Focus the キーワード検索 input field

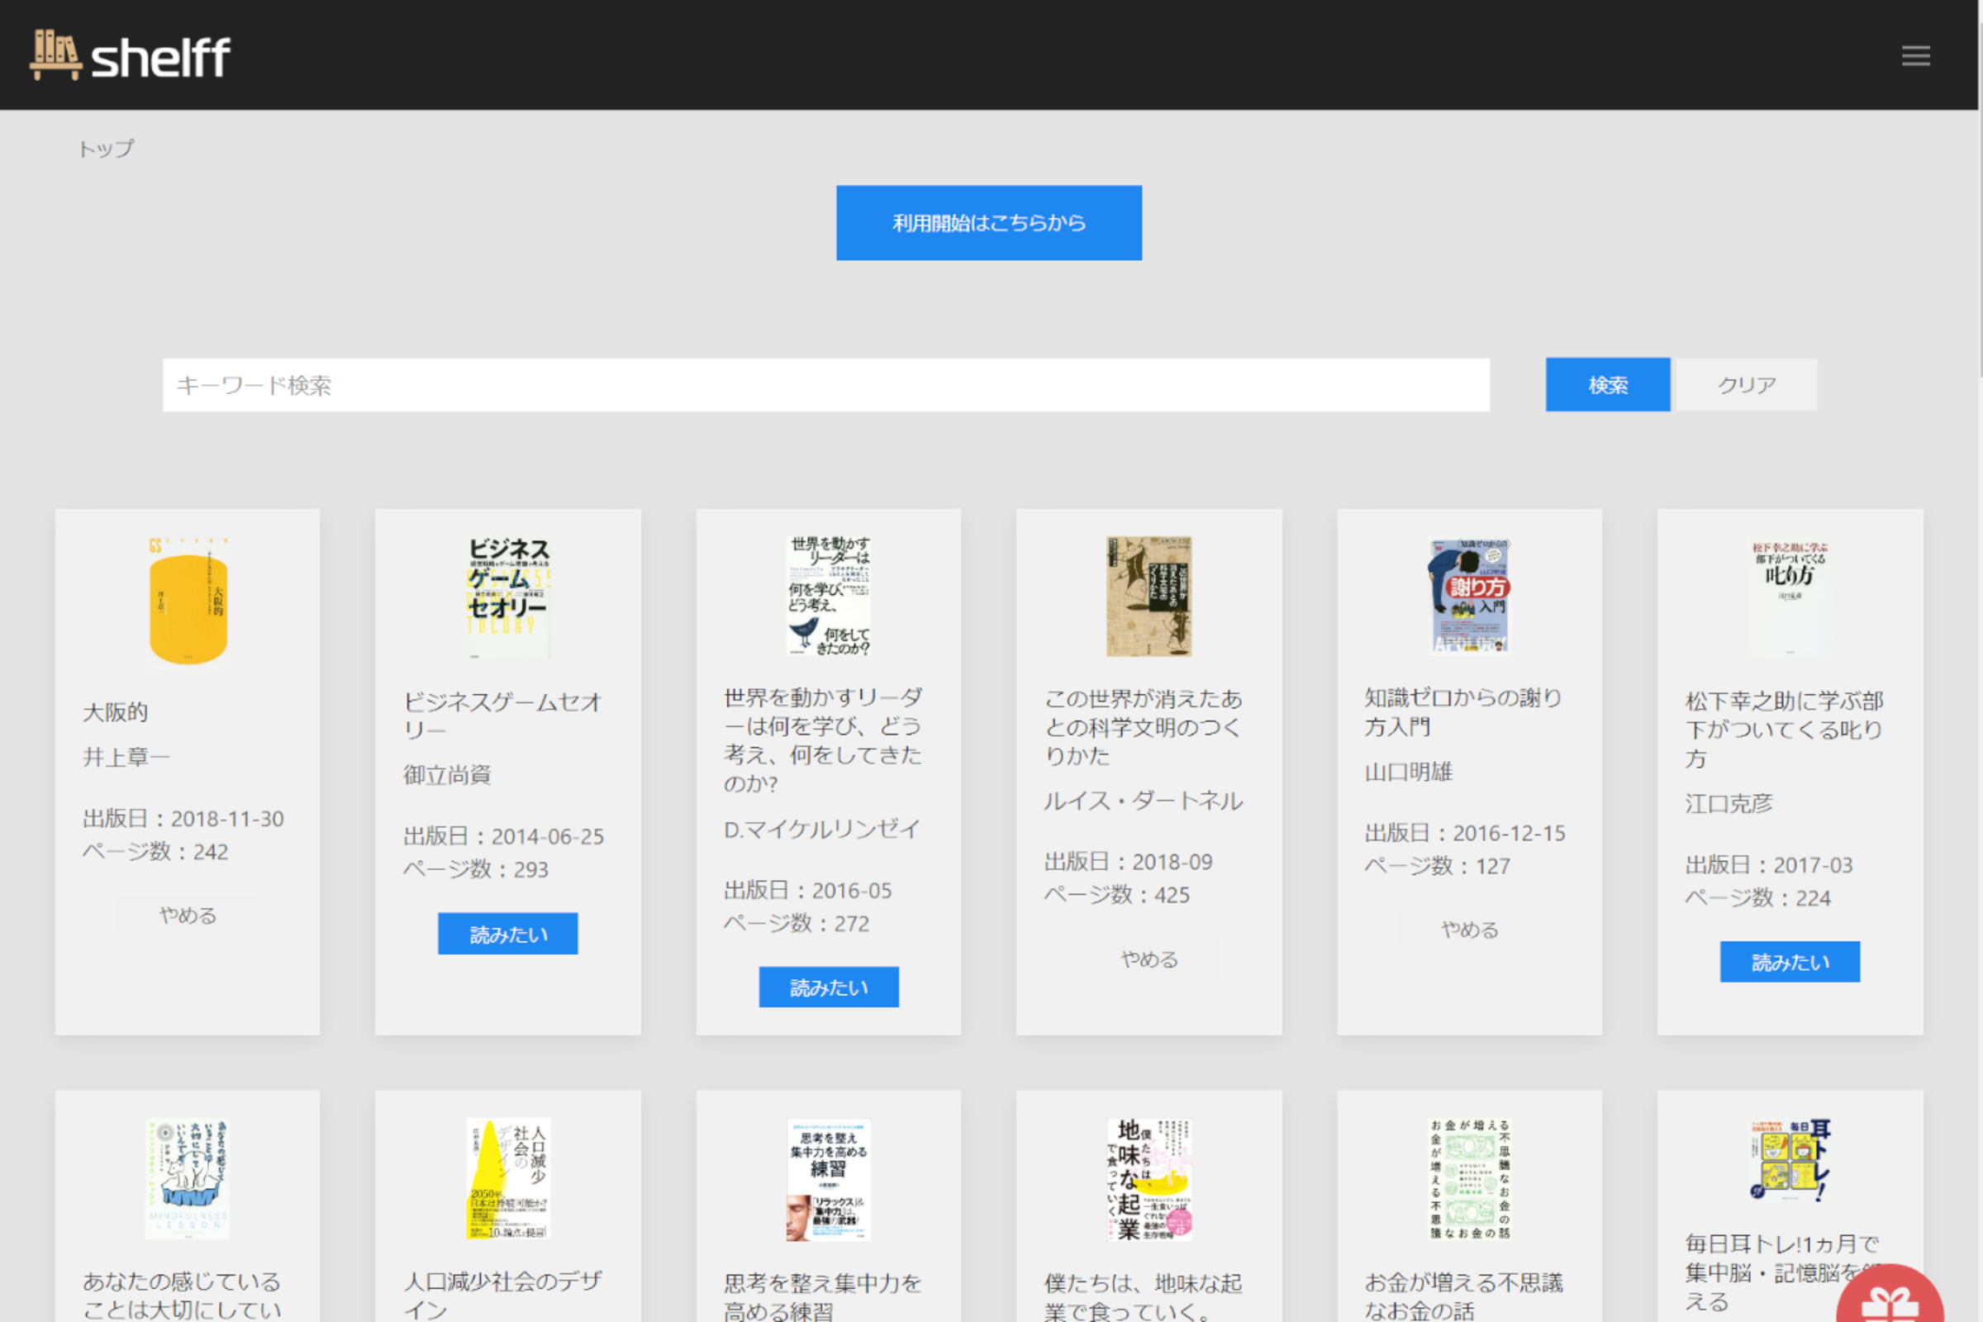(826, 385)
